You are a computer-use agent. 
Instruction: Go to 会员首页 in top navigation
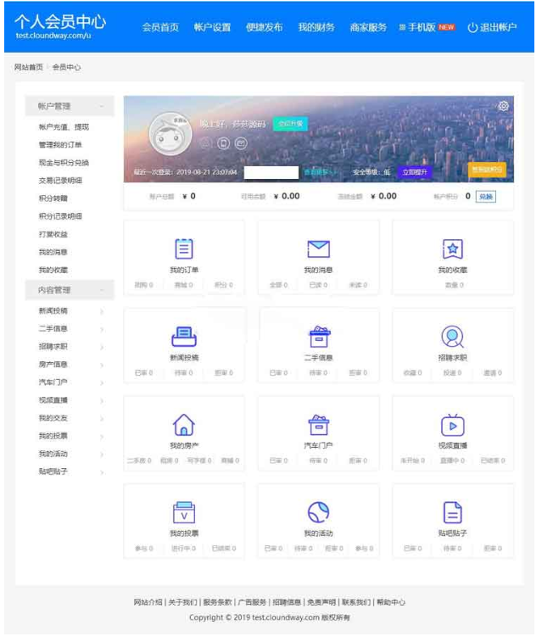(160, 27)
